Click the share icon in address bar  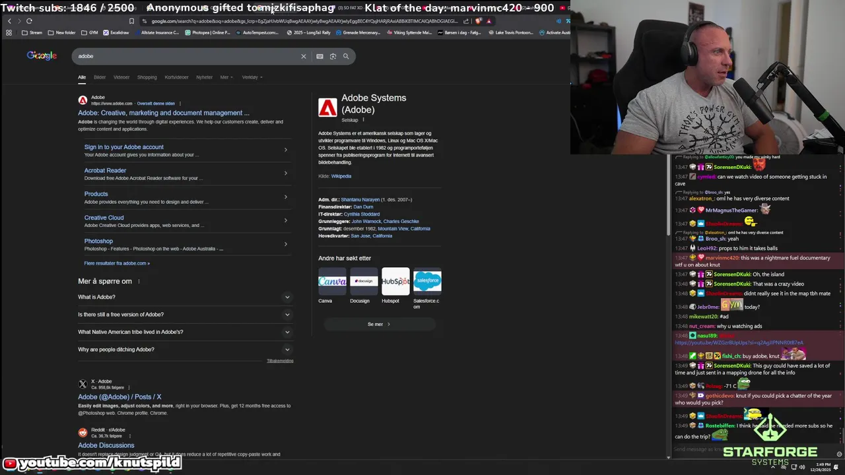(x=466, y=21)
